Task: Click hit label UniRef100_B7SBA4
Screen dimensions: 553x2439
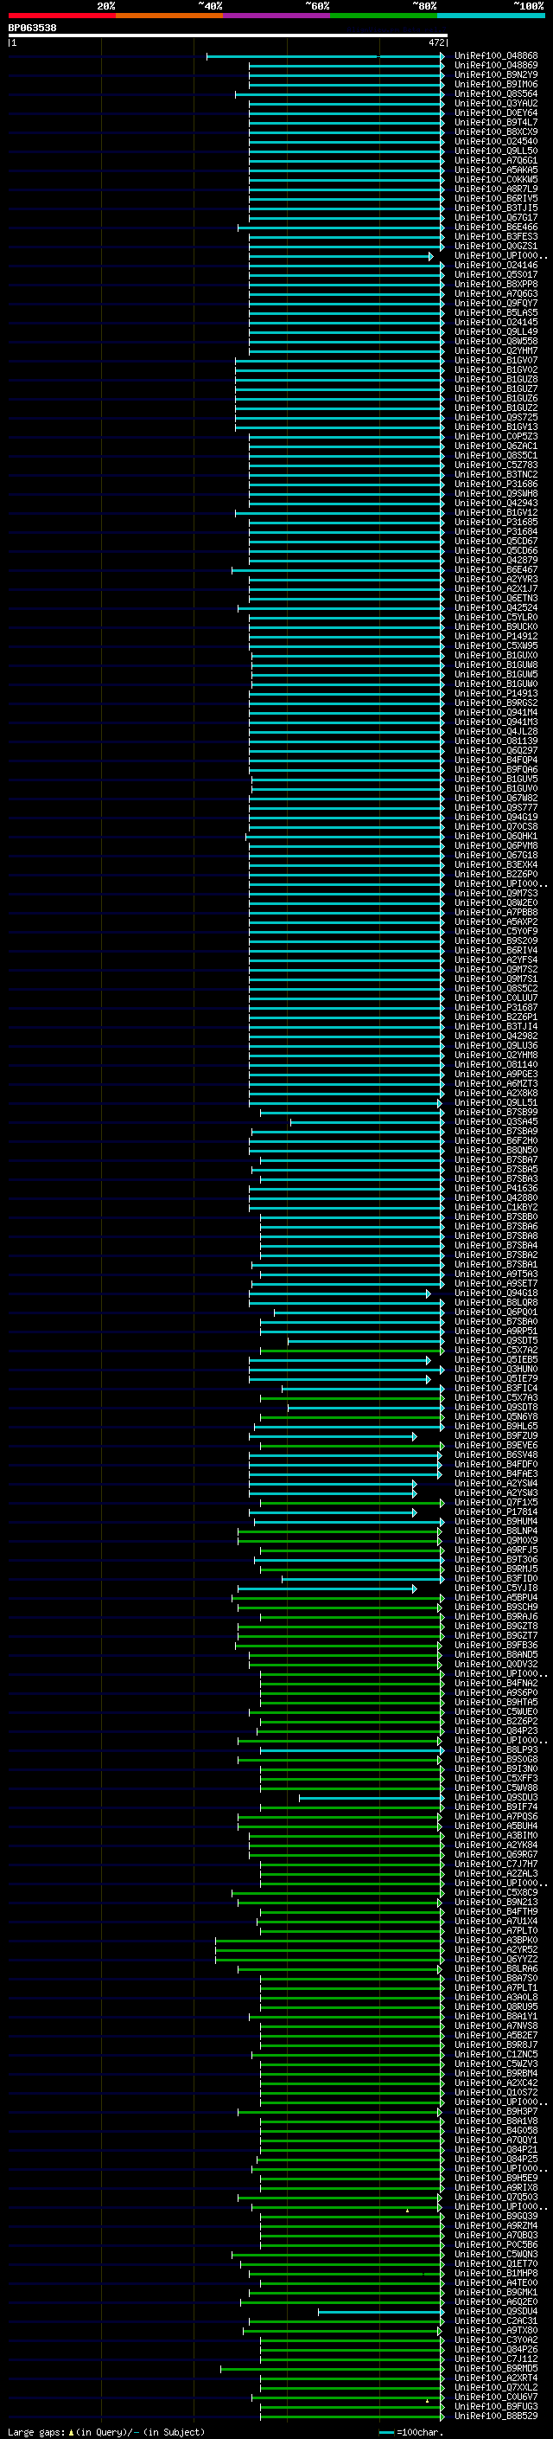Action: [x=495, y=1244]
